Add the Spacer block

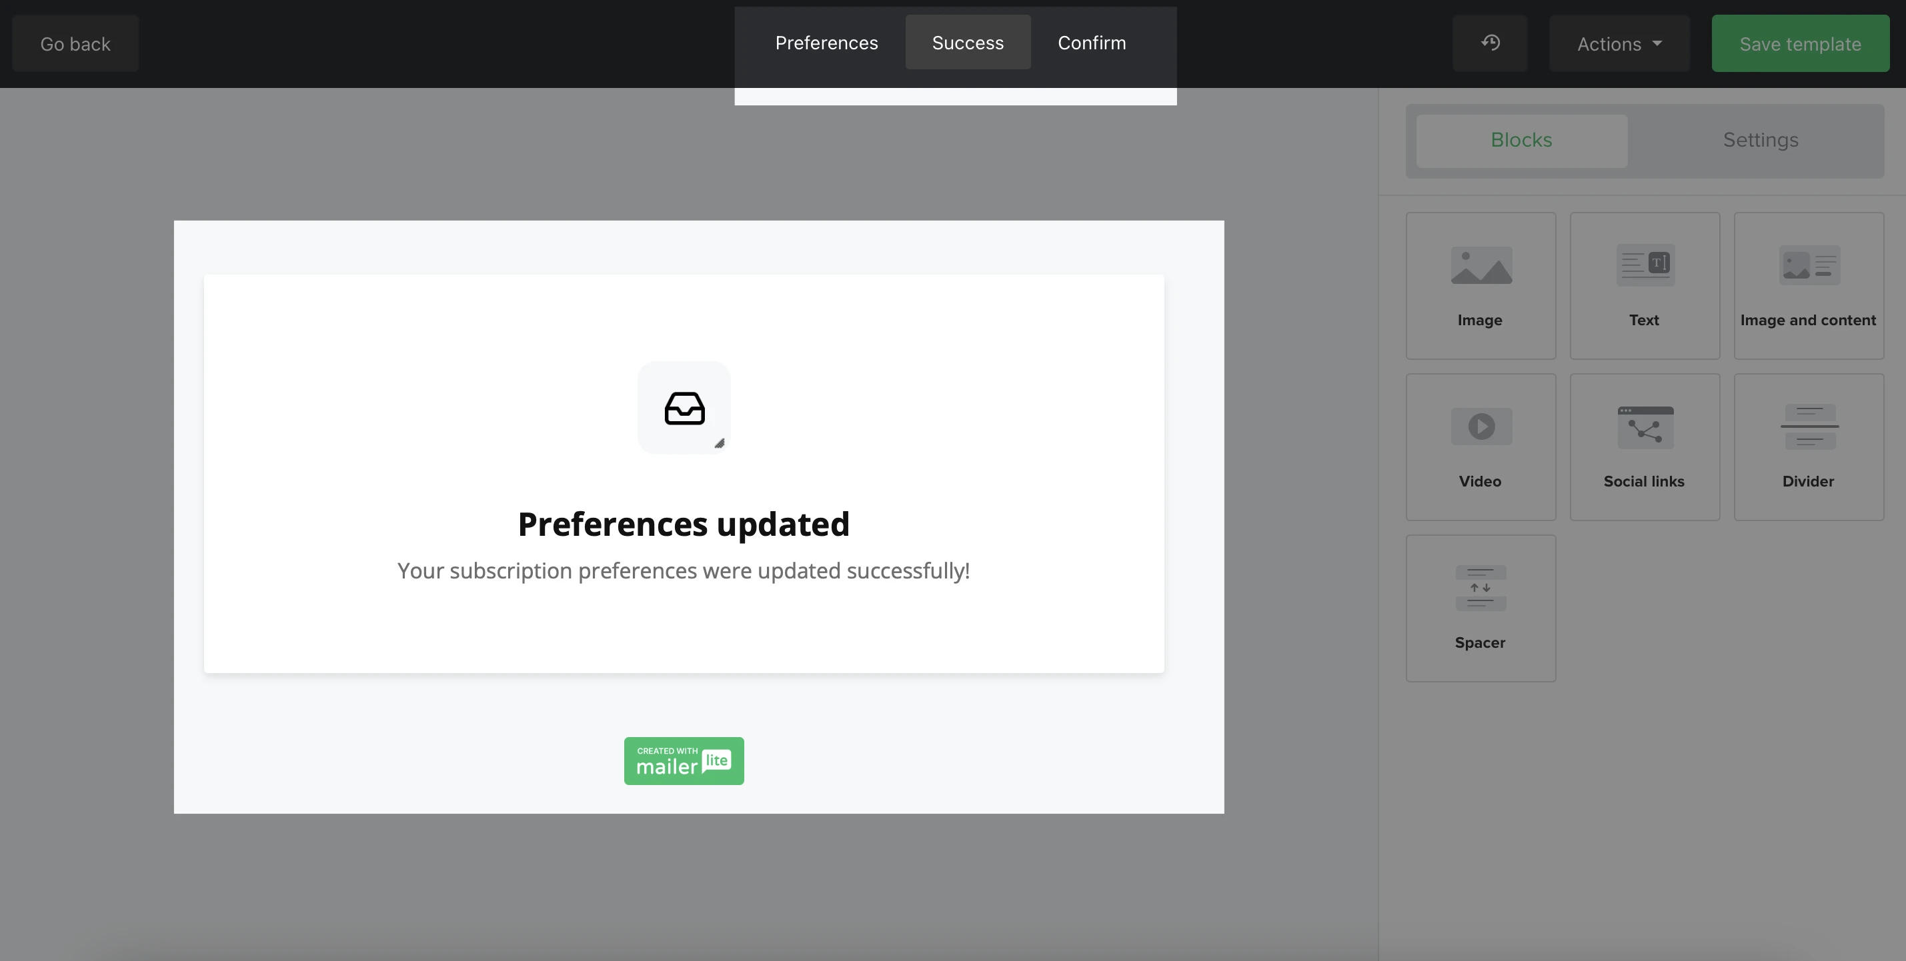(x=1481, y=608)
